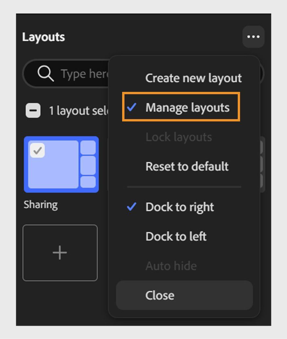Click the Layouts panel title
Image resolution: width=287 pixels, height=339 pixels.
pyautogui.click(x=43, y=37)
